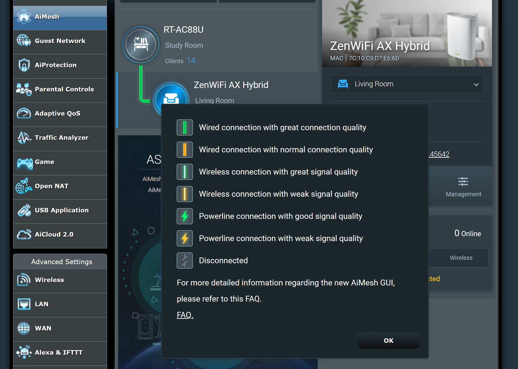Click the RT-AC88U router name
The image size is (518, 369).
click(x=184, y=30)
